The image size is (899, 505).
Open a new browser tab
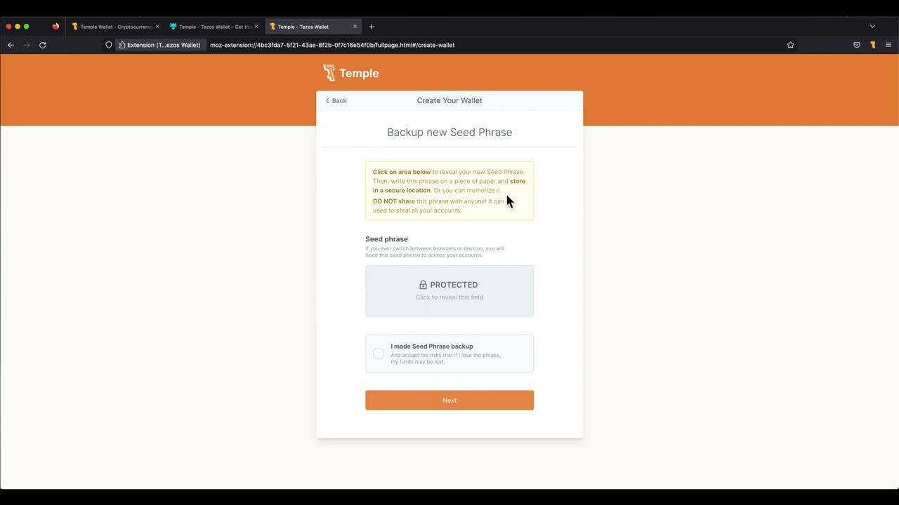[x=372, y=27]
